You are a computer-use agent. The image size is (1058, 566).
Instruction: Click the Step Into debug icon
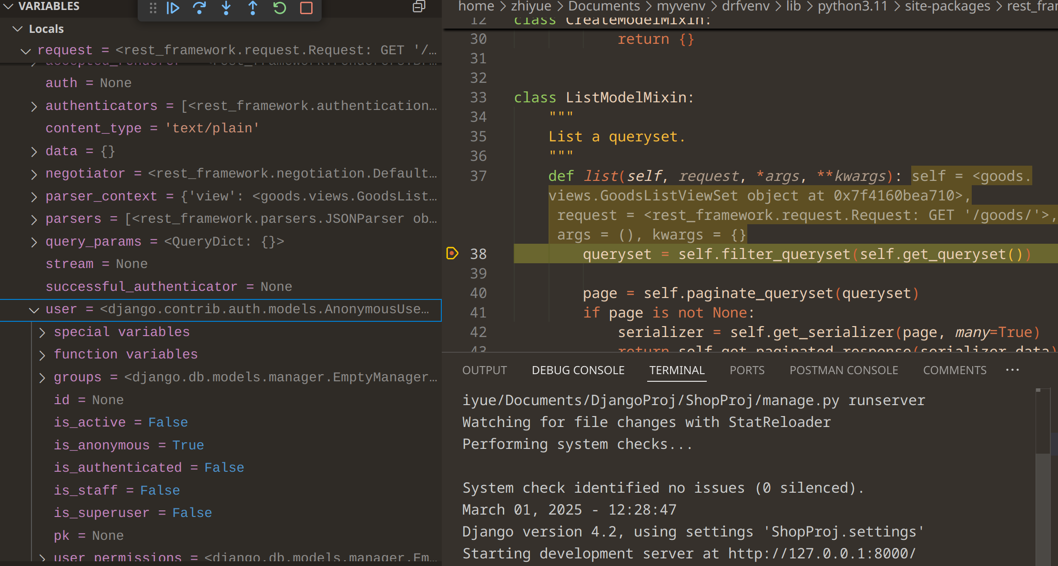(x=226, y=8)
